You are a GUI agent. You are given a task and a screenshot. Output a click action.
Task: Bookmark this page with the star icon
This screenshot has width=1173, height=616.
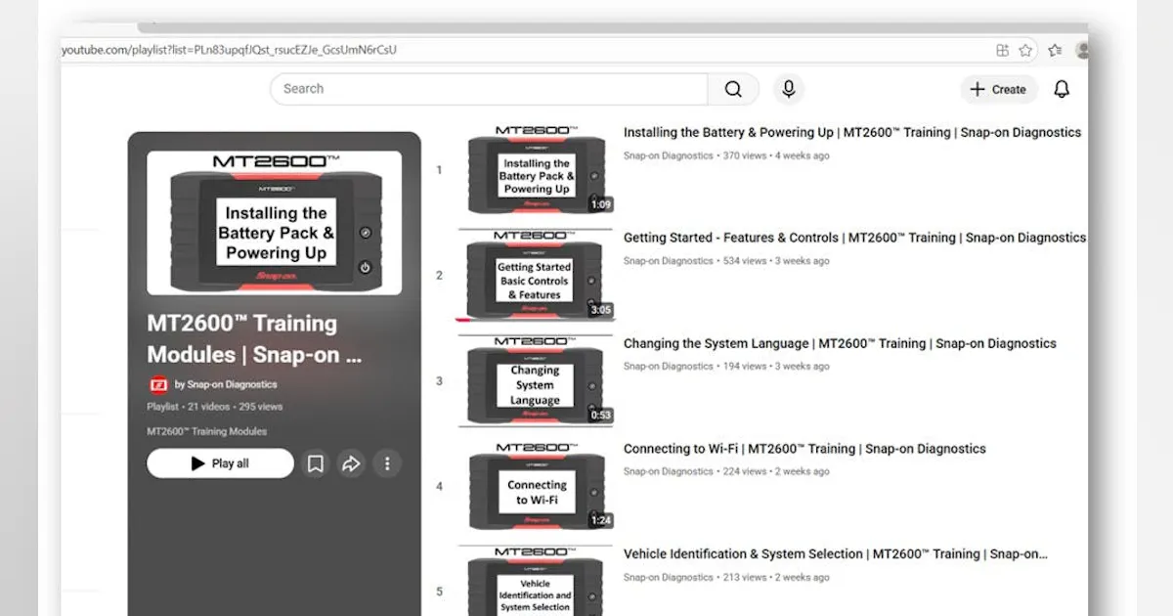(1025, 50)
